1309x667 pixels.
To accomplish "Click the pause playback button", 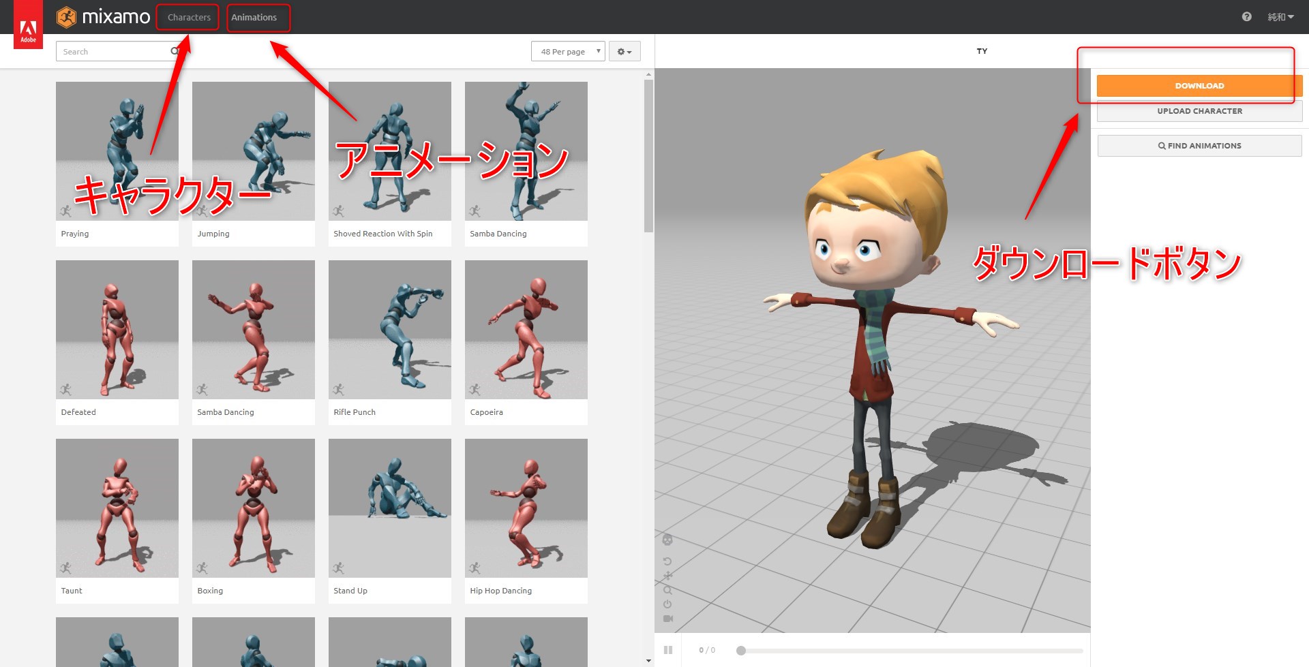I will tap(668, 650).
